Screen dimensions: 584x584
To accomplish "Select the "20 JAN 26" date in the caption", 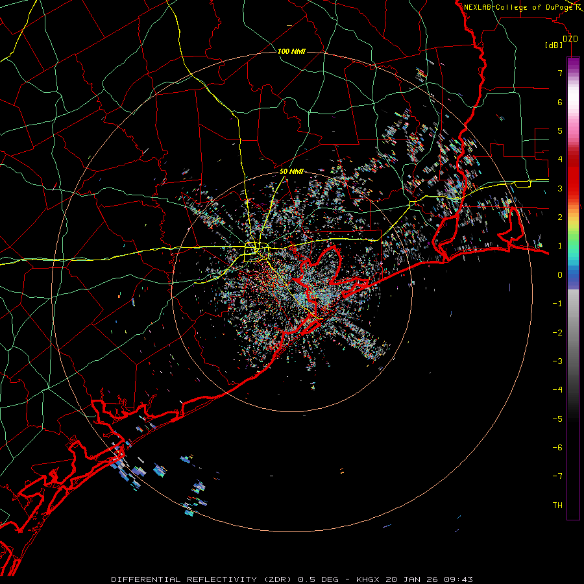I will click(x=412, y=579).
